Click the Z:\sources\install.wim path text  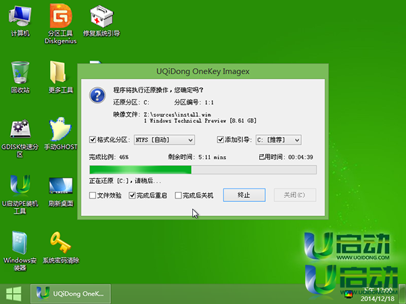177,115
